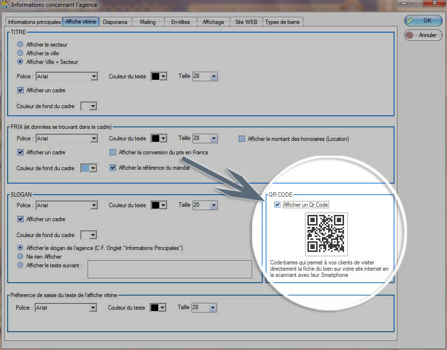Select the 'Afficher la ville' radio option

click(20, 53)
